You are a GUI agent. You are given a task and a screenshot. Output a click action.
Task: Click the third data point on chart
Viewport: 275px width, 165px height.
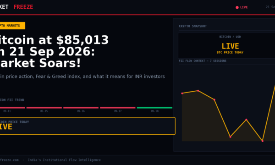(214, 99)
